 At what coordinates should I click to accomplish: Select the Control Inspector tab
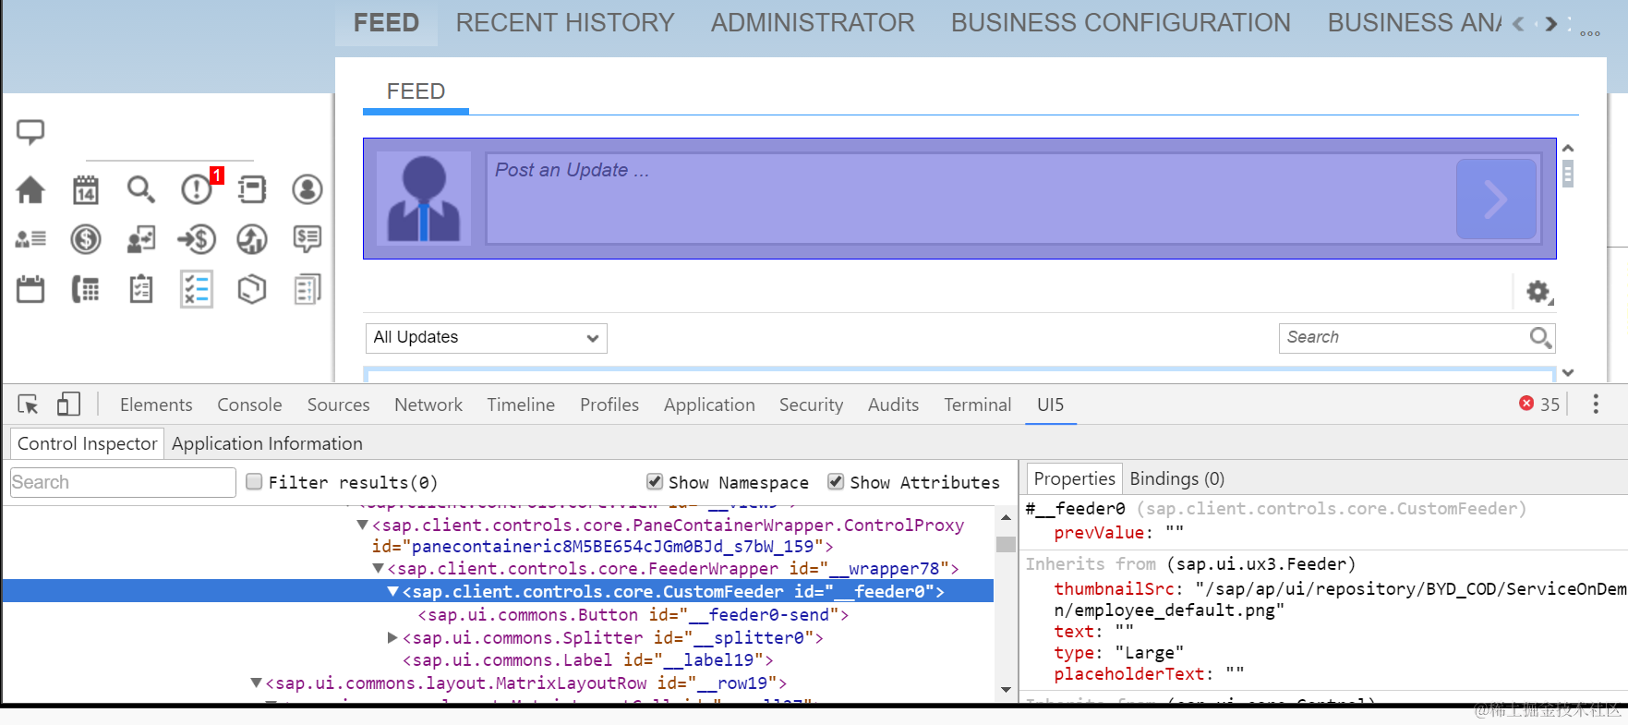click(88, 443)
